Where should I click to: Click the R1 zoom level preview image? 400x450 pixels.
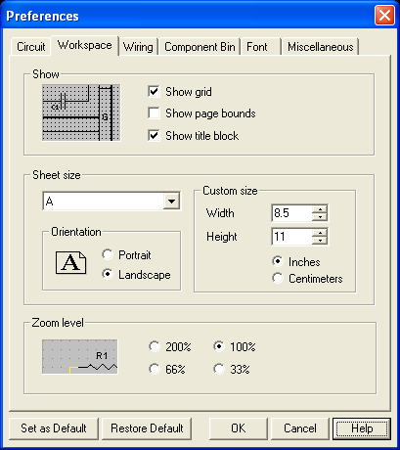pyautogui.click(x=80, y=357)
